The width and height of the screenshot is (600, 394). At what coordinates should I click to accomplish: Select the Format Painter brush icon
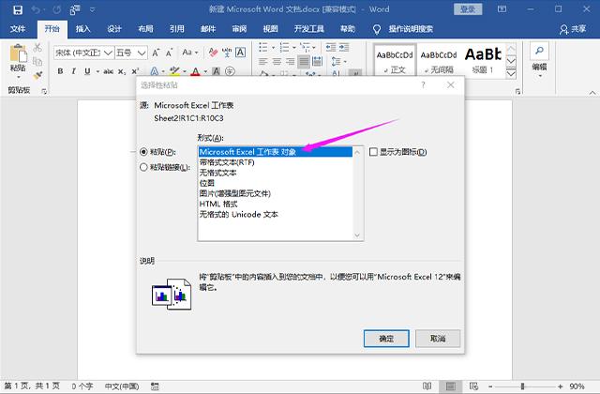(37, 75)
